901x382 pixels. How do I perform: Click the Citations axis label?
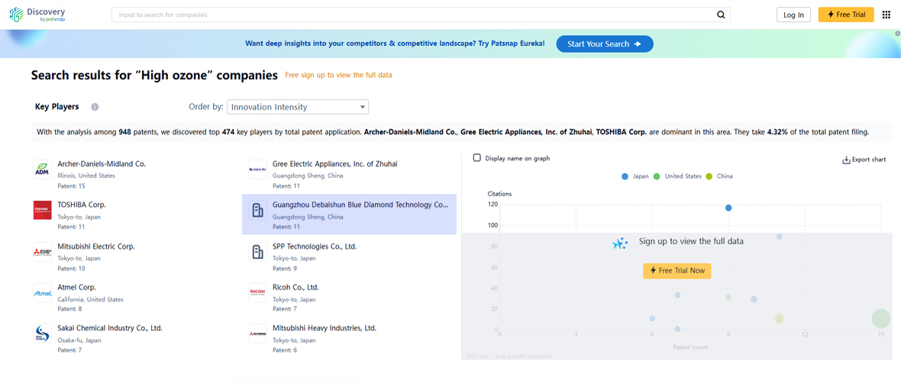pyautogui.click(x=499, y=194)
